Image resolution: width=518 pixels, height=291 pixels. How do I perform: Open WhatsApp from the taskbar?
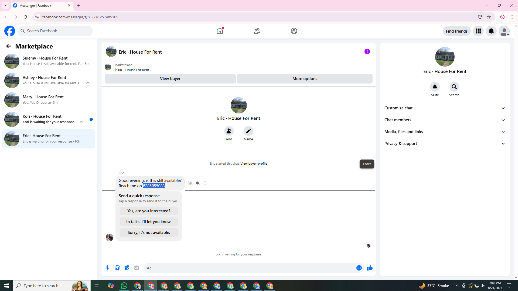124,286
